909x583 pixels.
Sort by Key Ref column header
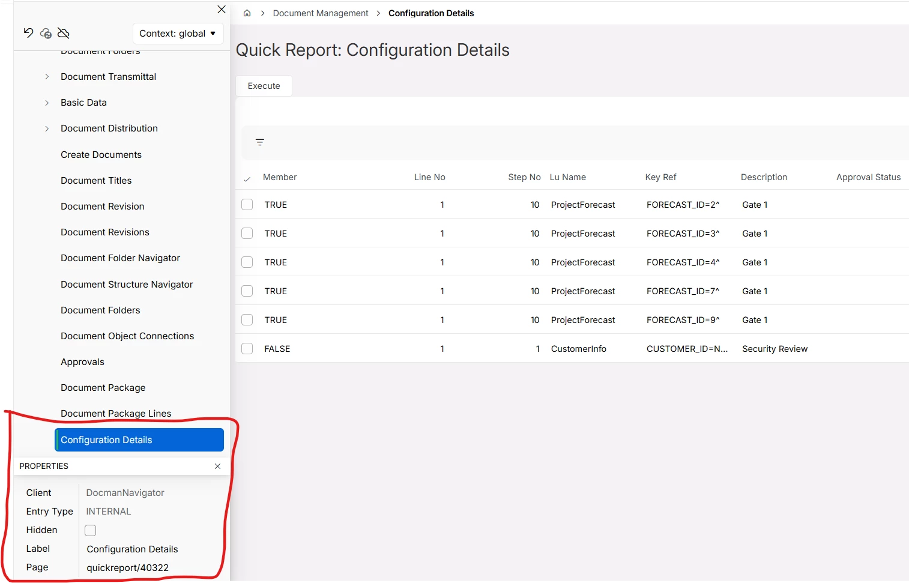pyautogui.click(x=660, y=177)
